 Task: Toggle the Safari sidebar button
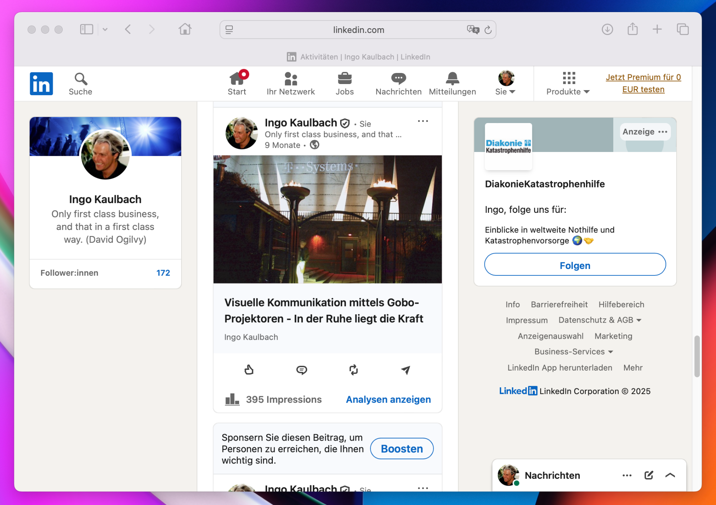click(x=86, y=29)
